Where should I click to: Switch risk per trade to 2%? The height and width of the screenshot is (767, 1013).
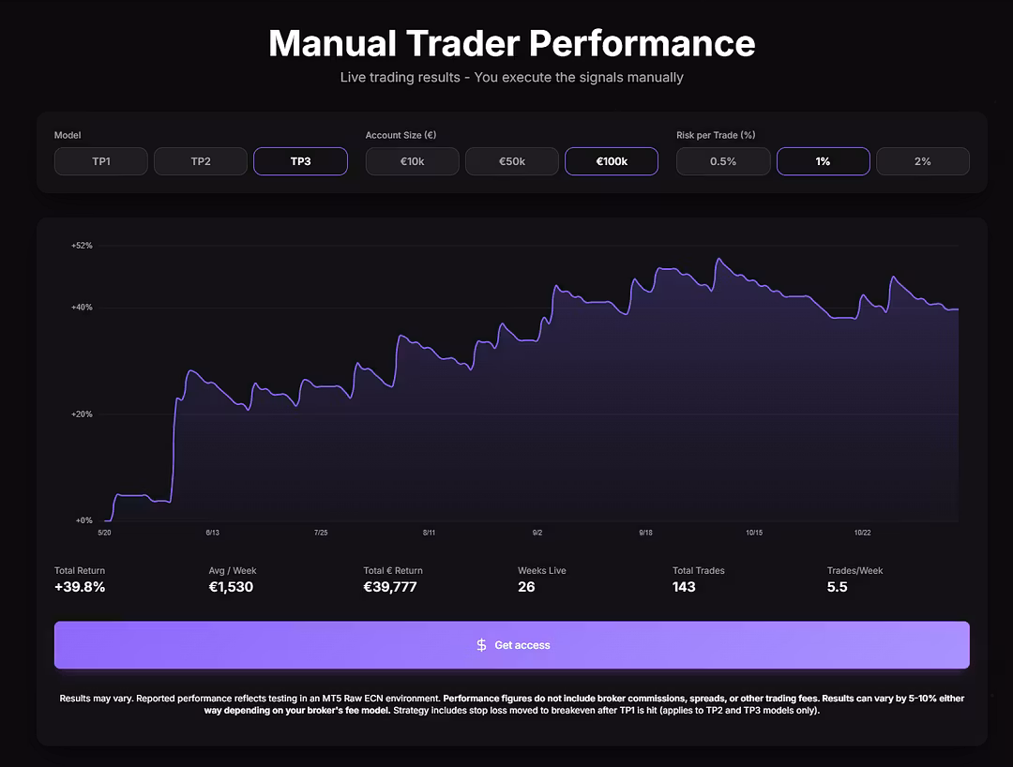click(922, 161)
